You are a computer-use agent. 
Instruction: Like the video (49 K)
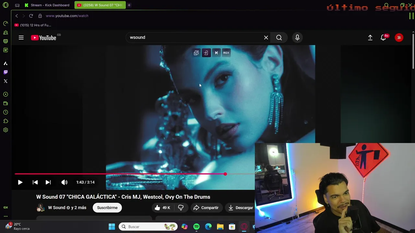[163, 208]
